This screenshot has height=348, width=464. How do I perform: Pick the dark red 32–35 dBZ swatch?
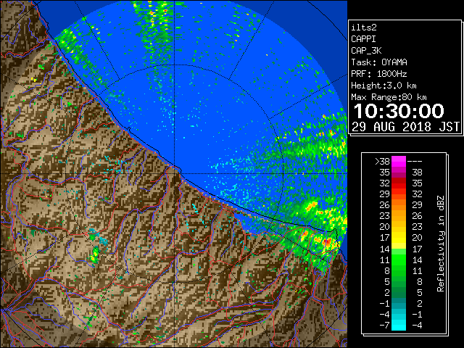[x=399, y=183]
